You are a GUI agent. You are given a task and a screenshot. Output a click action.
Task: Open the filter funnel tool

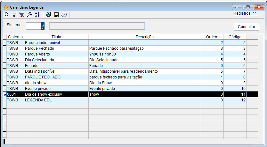coord(14,15)
